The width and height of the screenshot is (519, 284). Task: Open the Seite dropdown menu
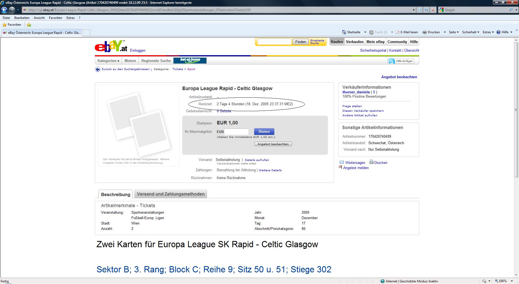pyautogui.click(x=454, y=32)
